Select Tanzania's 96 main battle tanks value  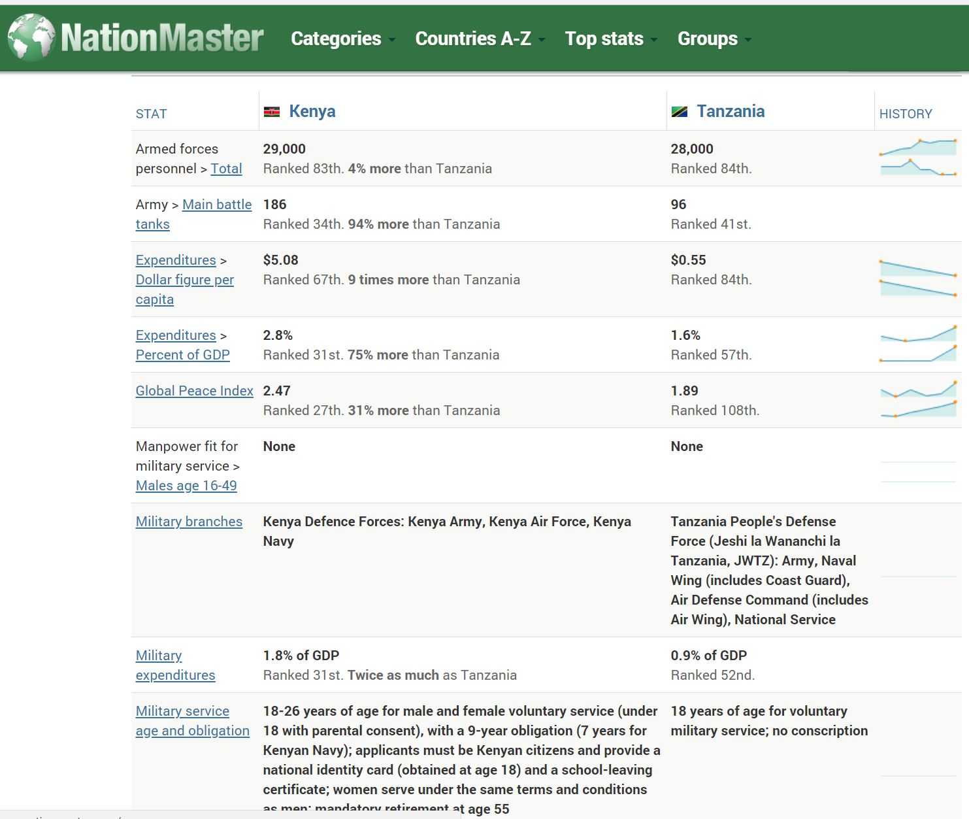[678, 205]
